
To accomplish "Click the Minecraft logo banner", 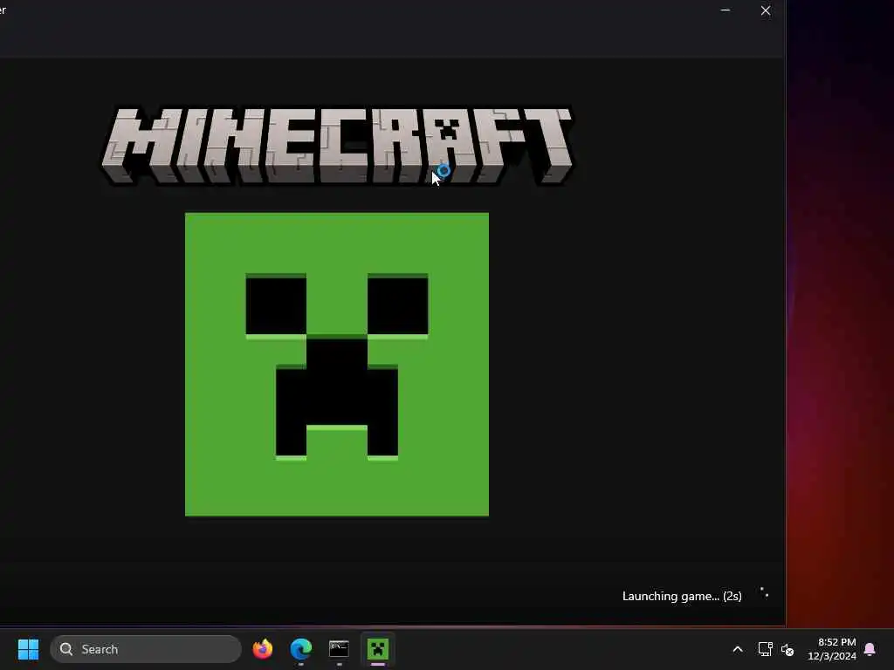I will pos(337,146).
